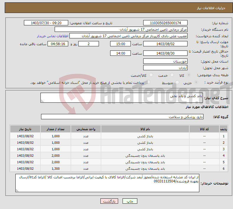The image size is (233, 209).
Task: Click the چاپ print button
Action: coord(130,201)
